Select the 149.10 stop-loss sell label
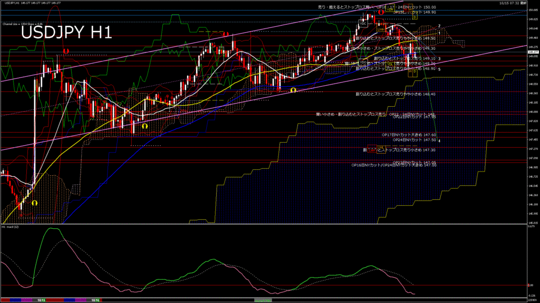540x303 pixels. click(404, 58)
